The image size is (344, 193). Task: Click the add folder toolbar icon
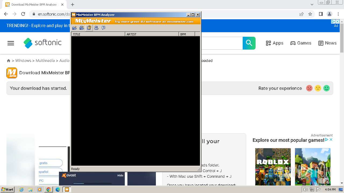[82, 28]
